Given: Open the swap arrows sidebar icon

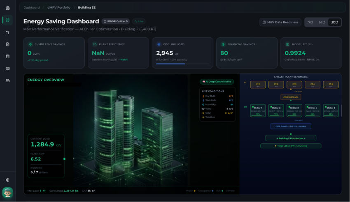Looking at the screenshot, I should [7, 32].
